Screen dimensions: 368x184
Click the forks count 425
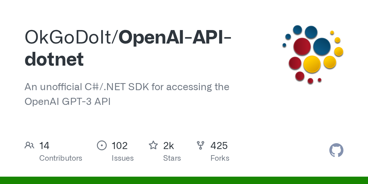click(219, 146)
